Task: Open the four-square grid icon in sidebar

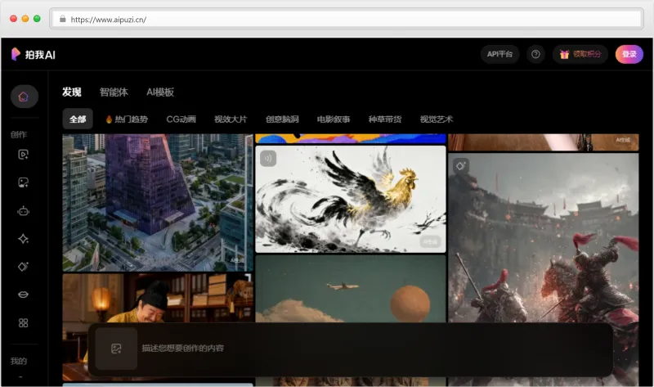Action: (24, 322)
